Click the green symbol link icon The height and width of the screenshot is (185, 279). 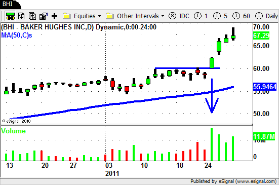[x=10, y=16]
